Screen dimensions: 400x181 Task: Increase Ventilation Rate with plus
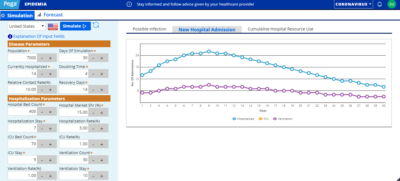click(50, 176)
